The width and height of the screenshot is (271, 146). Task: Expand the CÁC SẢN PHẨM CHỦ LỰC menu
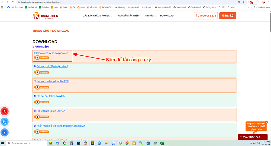tap(98, 16)
